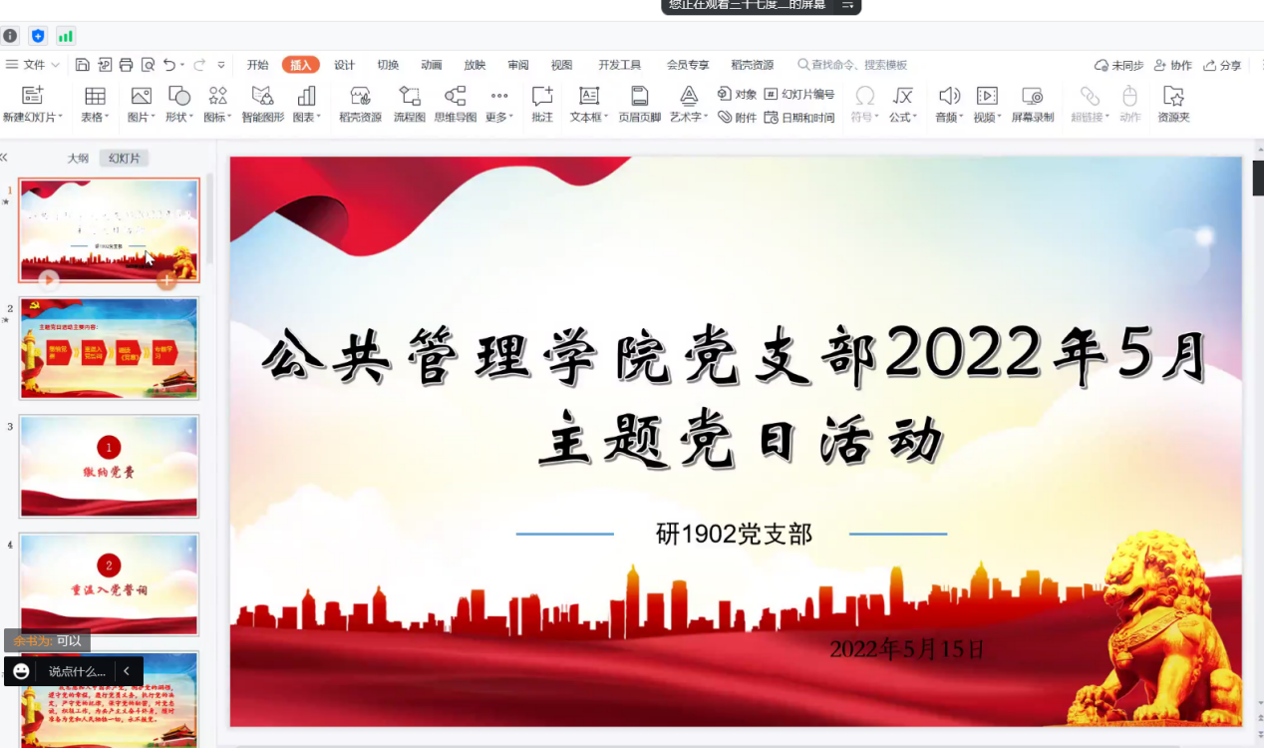Insert an attachment (附件)
Image resolution: width=1264 pixels, height=748 pixels.
point(738,118)
